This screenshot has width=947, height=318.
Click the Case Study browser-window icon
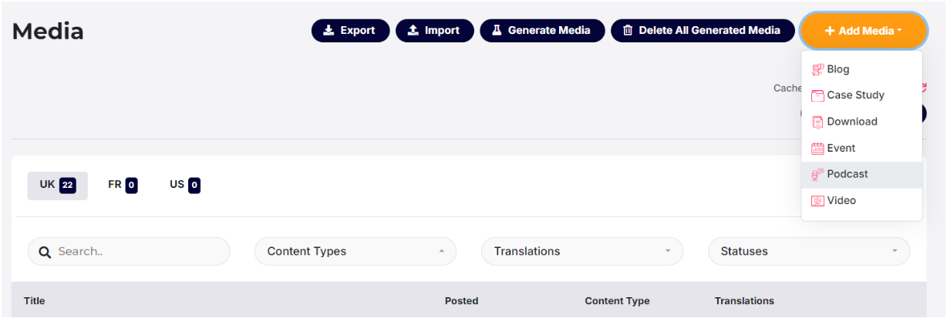click(817, 95)
